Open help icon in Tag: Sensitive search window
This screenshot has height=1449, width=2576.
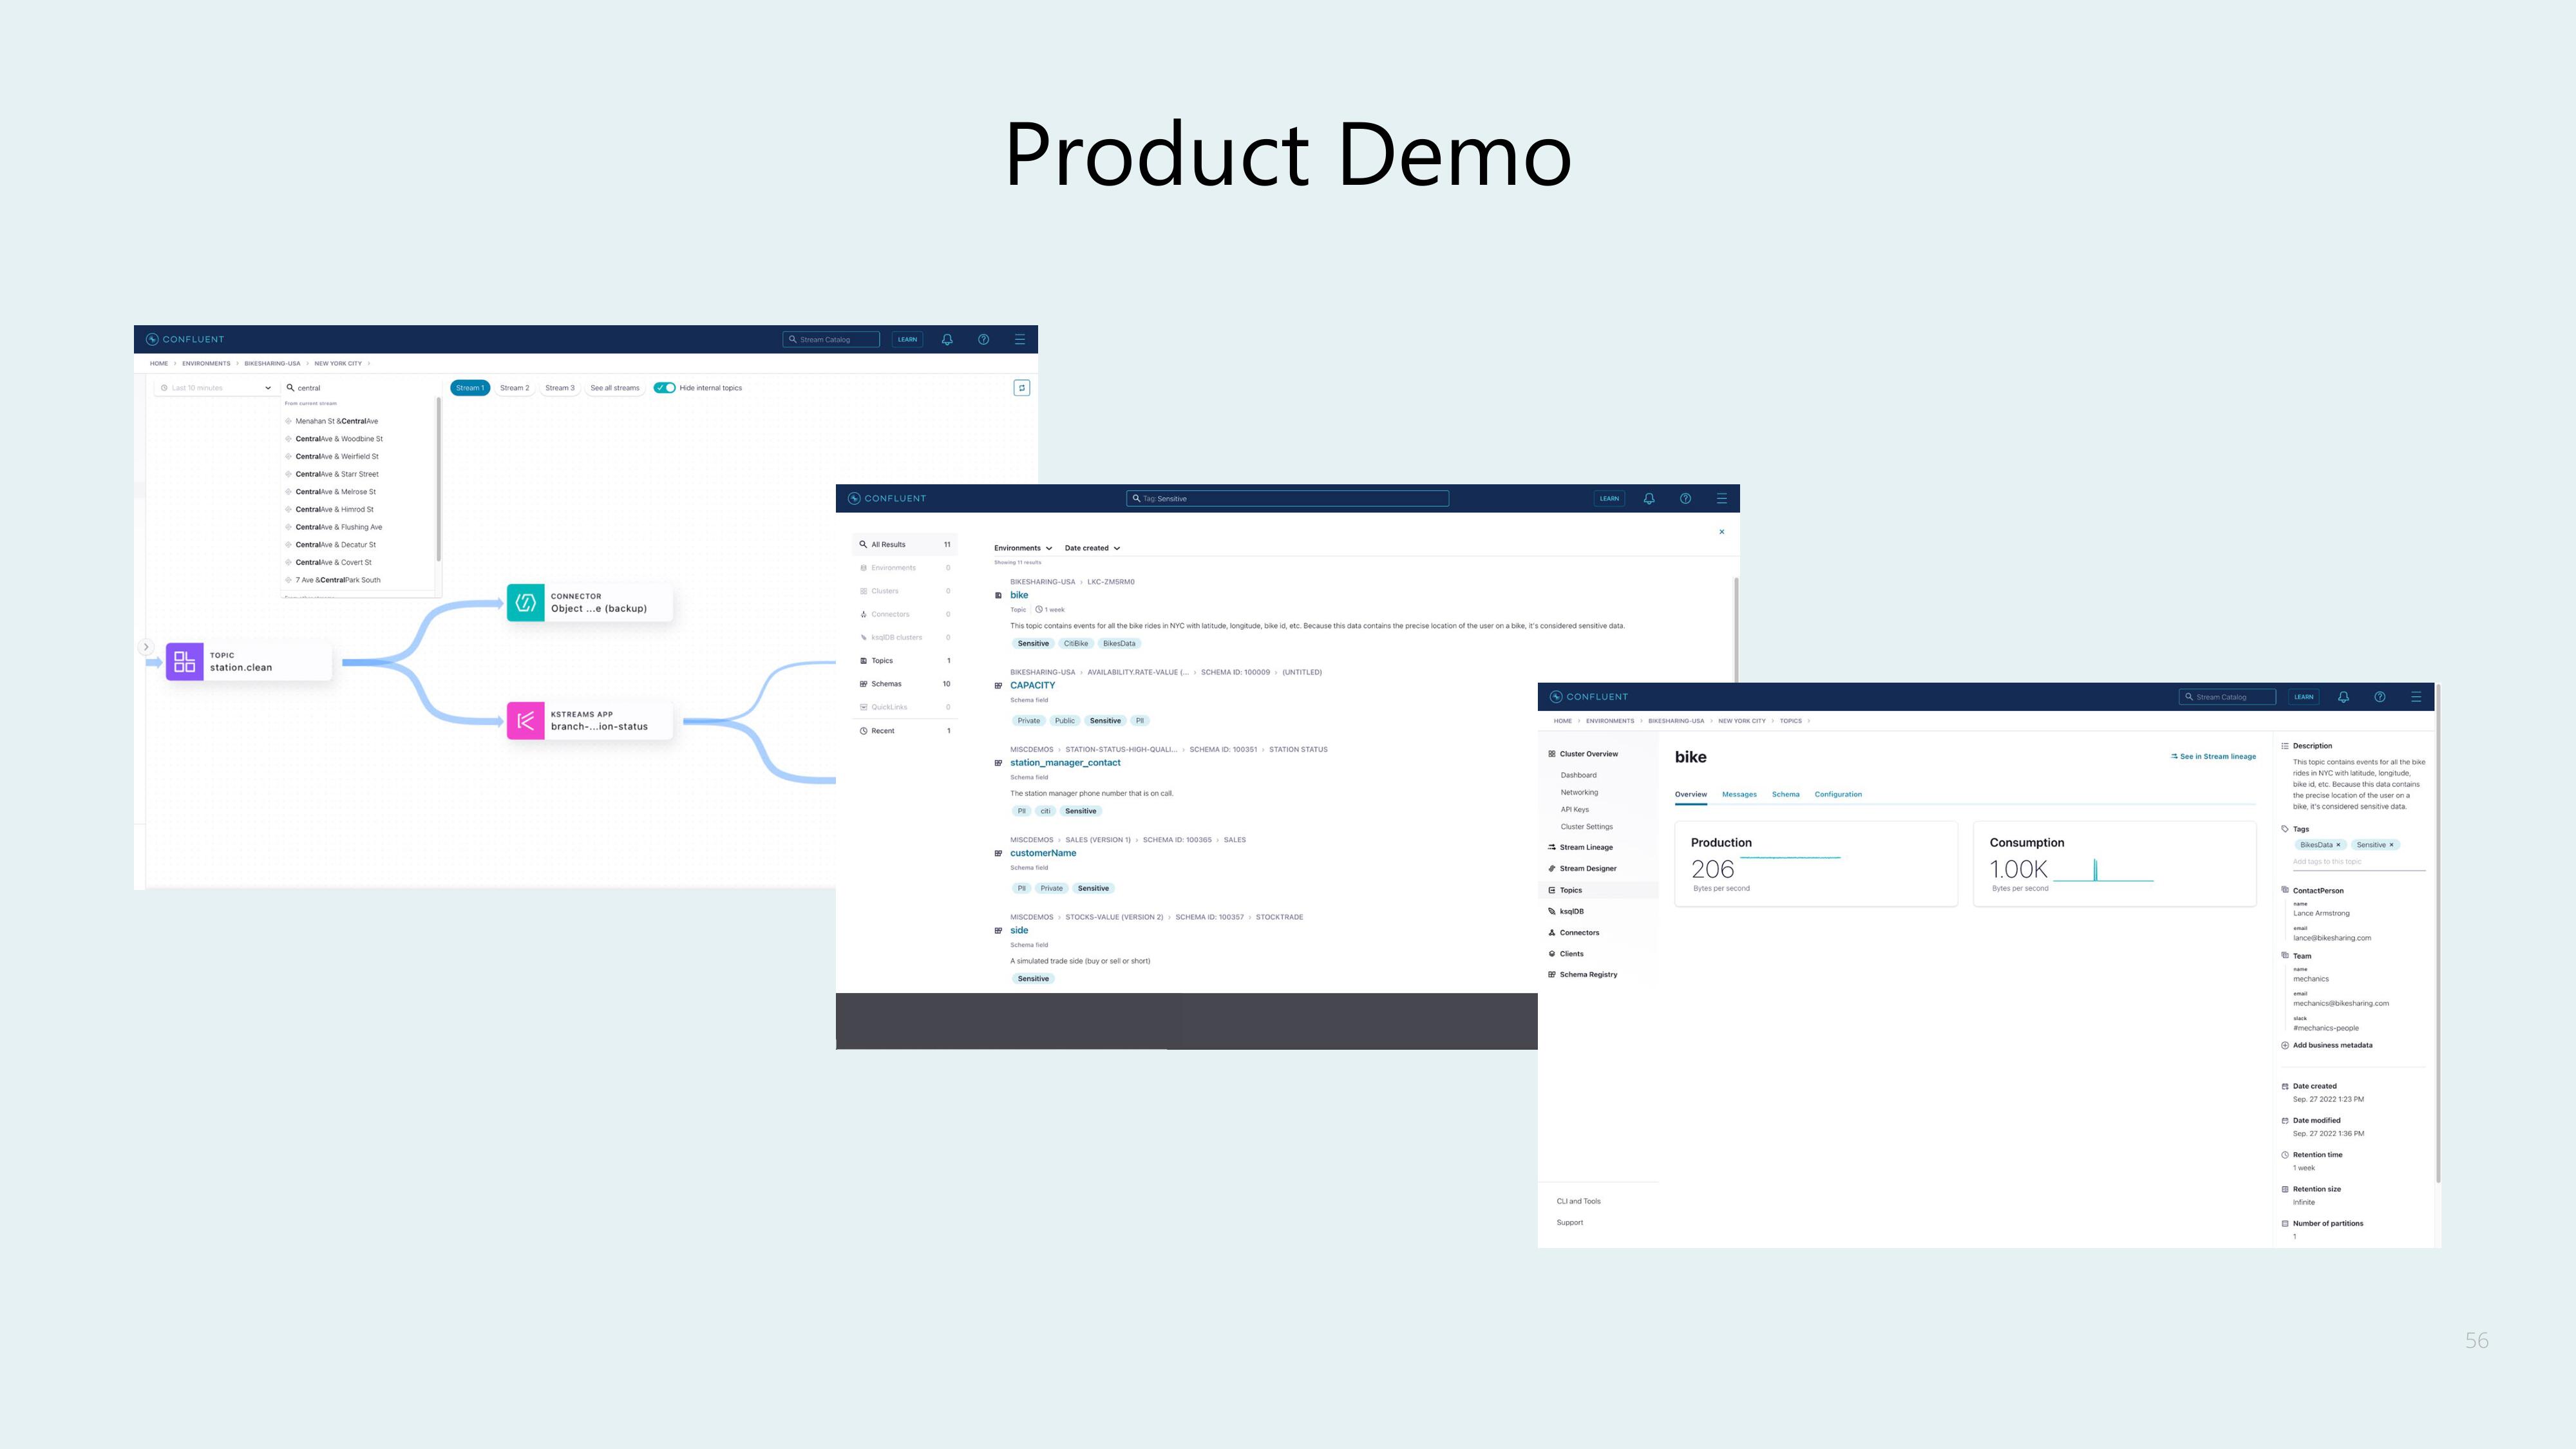[1685, 498]
